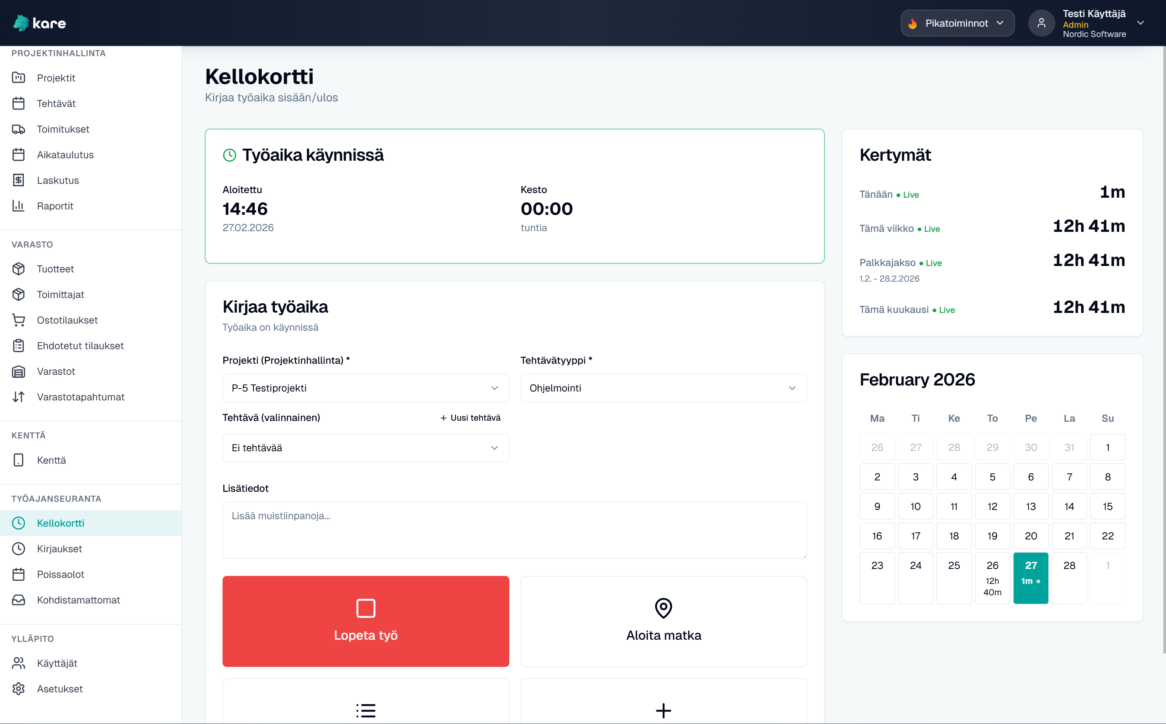Expand the Pikatoiminnot dropdown
Viewport: 1166px width, 724px height.
(957, 23)
